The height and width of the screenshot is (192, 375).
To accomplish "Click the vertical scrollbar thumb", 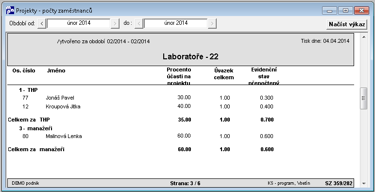I will click(x=363, y=98).
